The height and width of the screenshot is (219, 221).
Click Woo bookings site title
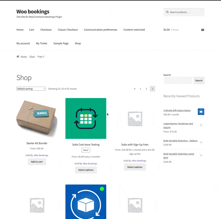click(x=33, y=12)
